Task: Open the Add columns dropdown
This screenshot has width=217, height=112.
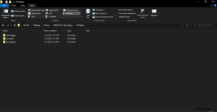Action: coord(100,13)
